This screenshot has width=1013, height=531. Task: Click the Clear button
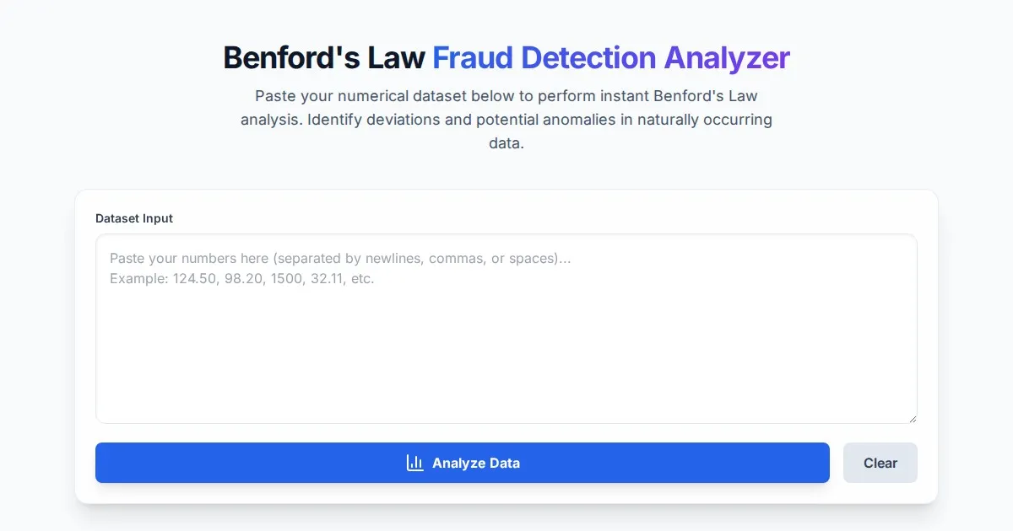880,463
